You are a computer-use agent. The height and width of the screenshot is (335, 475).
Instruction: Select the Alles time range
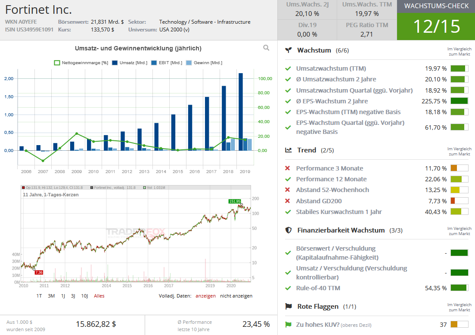click(x=99, y=296)
